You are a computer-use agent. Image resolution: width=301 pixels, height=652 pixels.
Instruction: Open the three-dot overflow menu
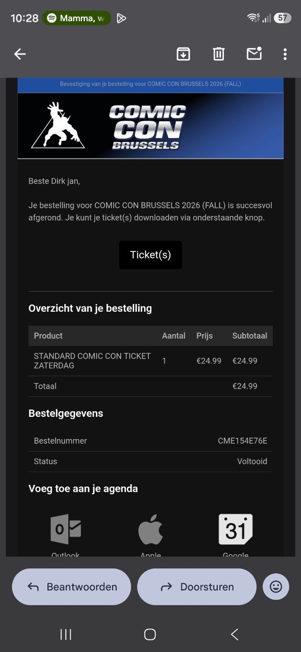(285, 54)
